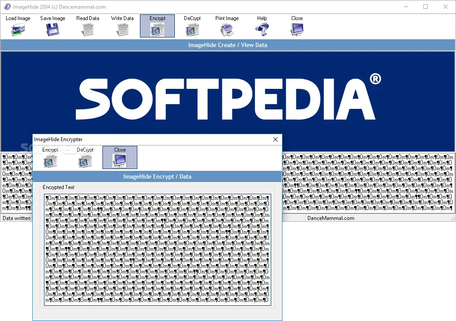Dismiss the ImageHide Encrypter dialog with X
The image size is (456, 321).
click(x=276, y=139)
